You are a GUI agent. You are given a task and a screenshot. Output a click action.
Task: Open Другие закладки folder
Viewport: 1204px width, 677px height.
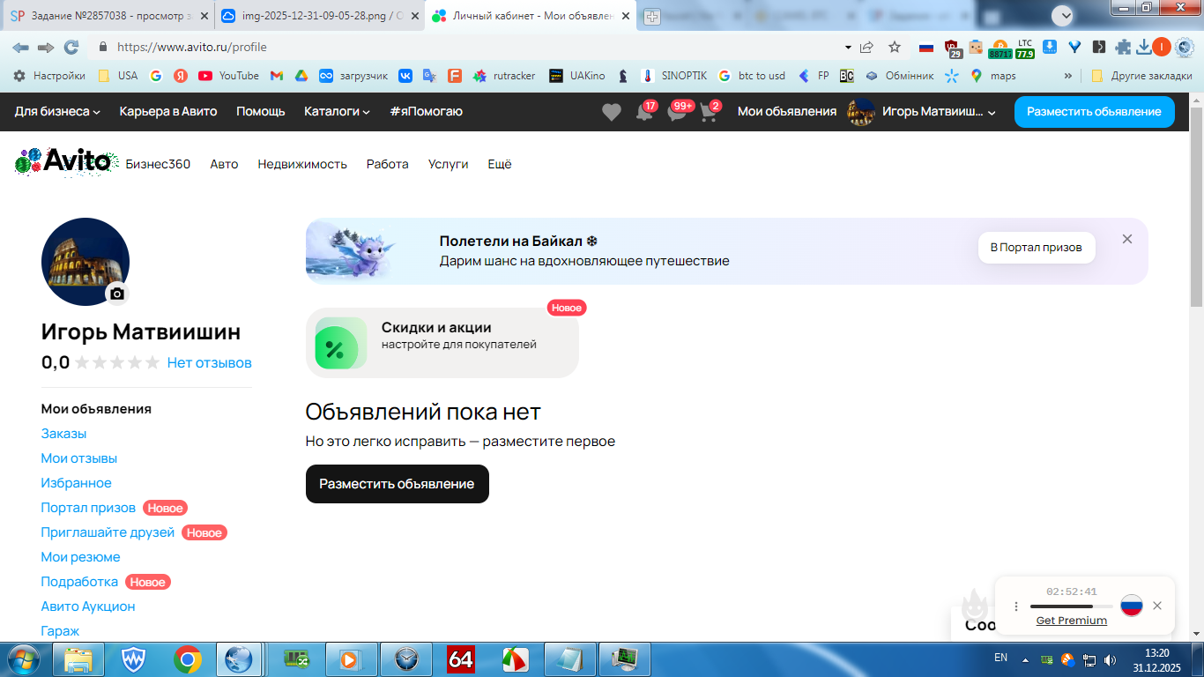[x=1141, y=76]
